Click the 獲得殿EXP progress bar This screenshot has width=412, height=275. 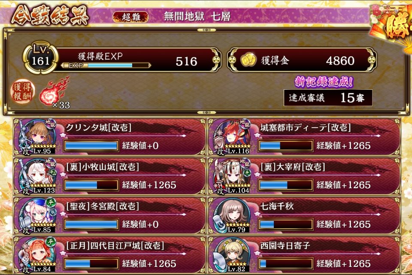(x=106, y=65)
